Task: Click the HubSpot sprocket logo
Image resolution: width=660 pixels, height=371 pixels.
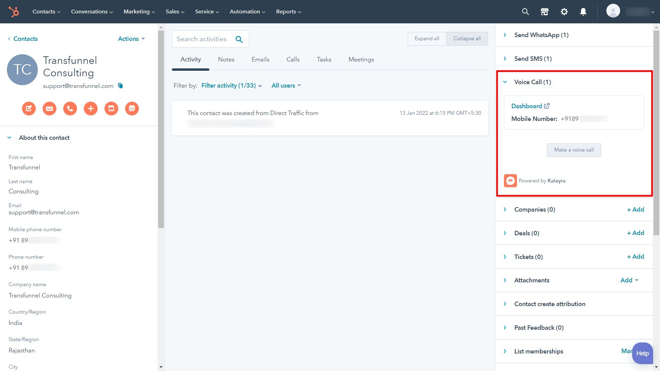Action: (13, 11)
